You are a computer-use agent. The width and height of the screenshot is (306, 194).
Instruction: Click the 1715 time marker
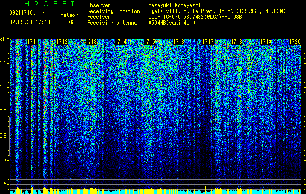(x=149, y=42)
